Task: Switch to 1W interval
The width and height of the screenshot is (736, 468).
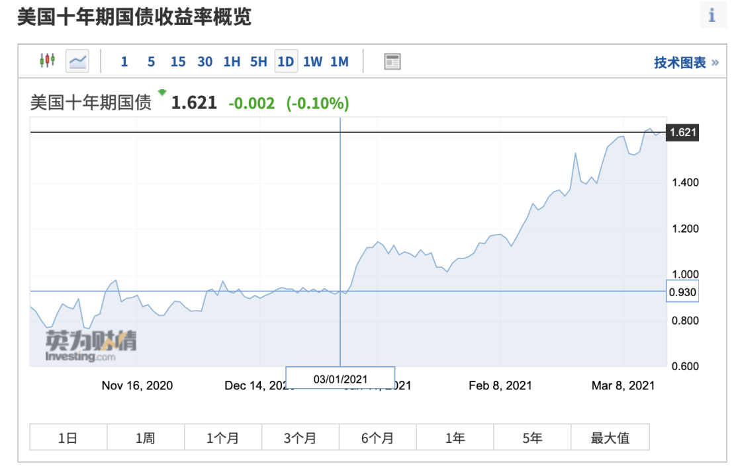Action: click(312, 61)
